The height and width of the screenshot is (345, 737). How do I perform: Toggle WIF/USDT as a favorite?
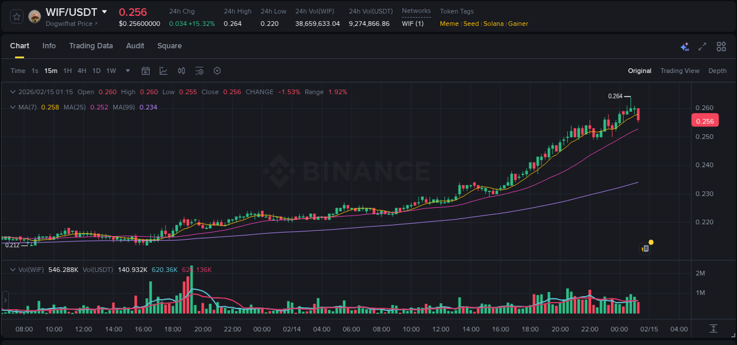point(15,15)
